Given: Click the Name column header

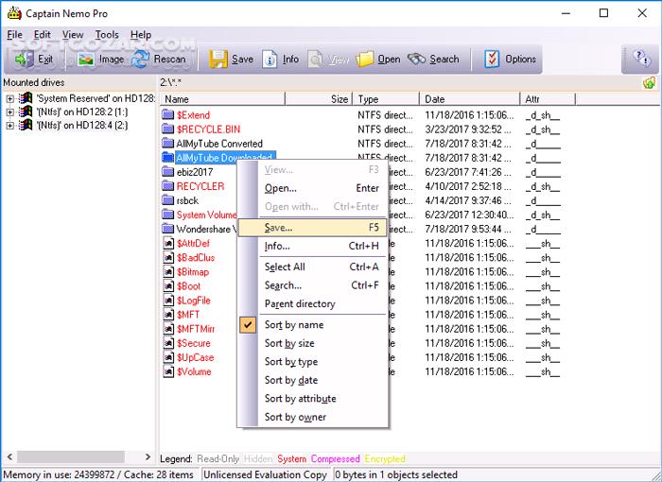Looking at the screenshot, I should [x=246, y=98].
